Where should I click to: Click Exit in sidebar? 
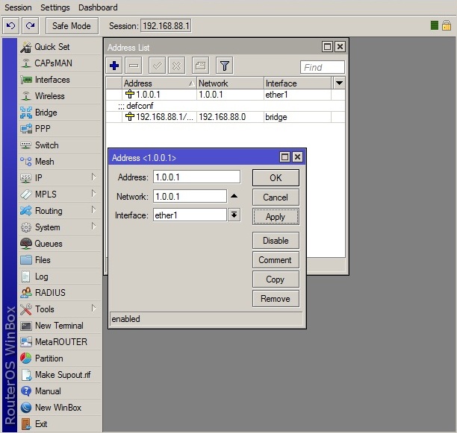[60, 424]
